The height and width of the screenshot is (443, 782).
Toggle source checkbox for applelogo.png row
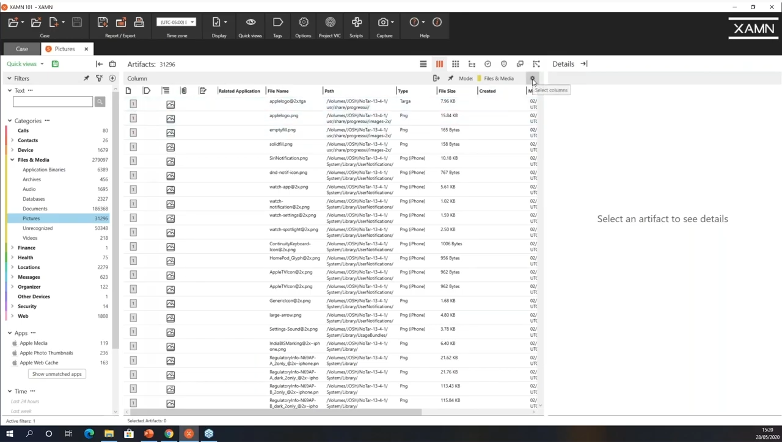pyautogui.click(x=133, y=118)
